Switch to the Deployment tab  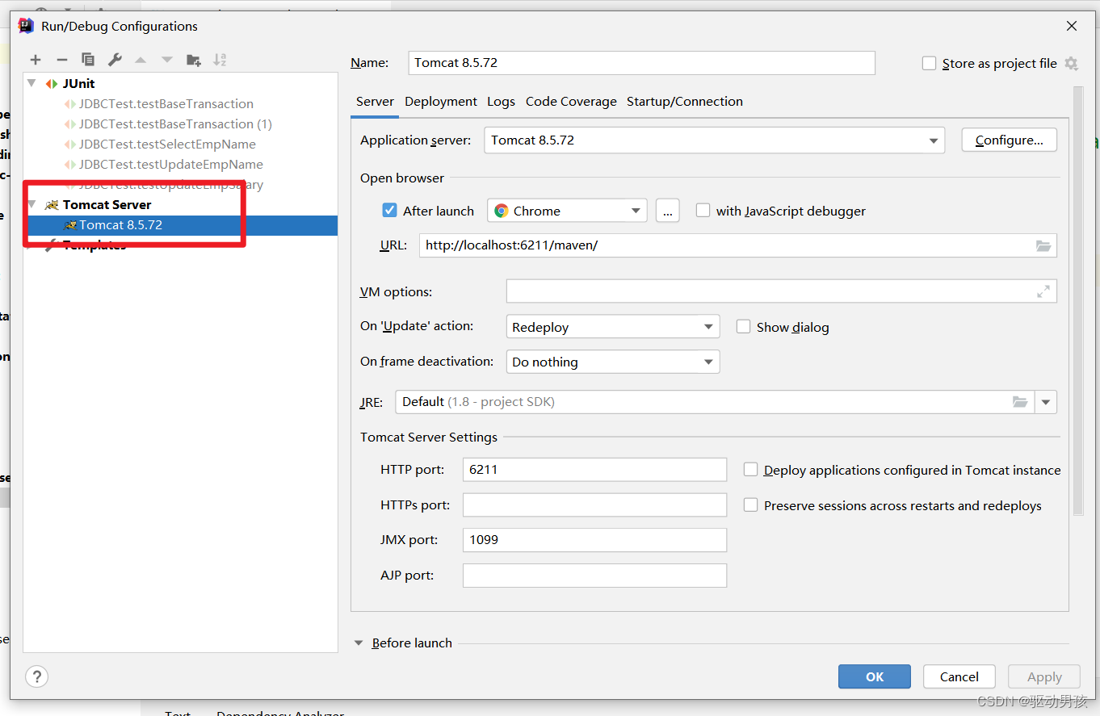point(441,101)
